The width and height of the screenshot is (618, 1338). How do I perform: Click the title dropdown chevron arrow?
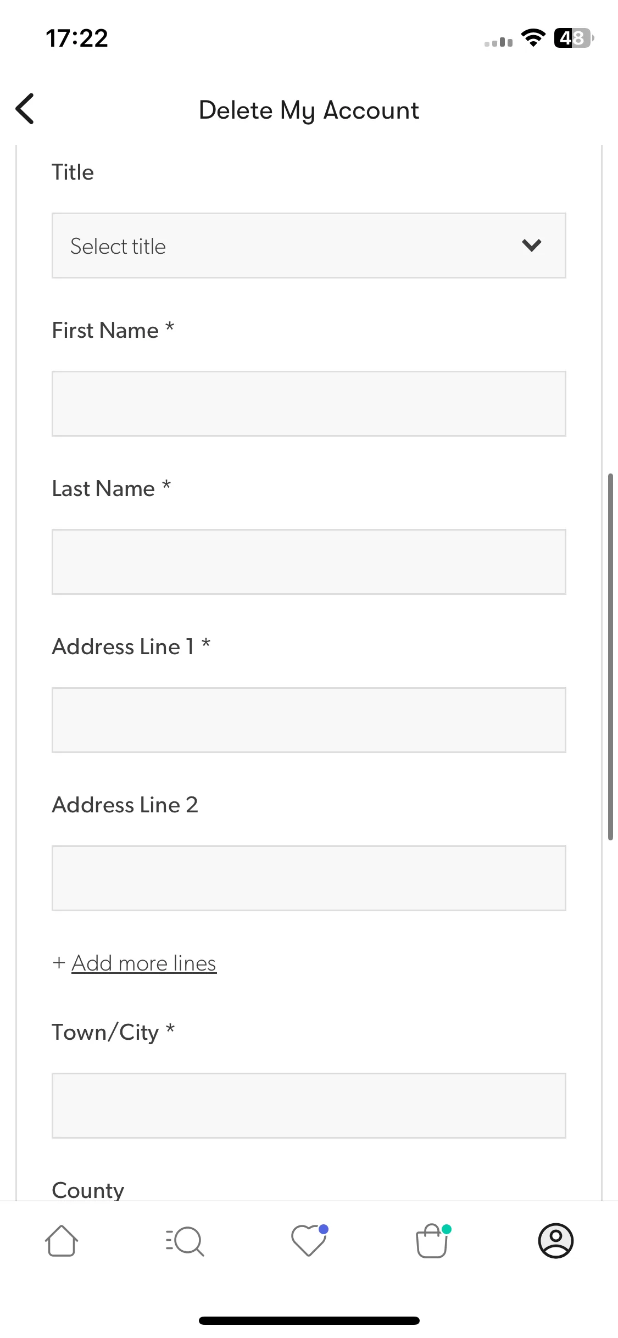pyautogui.click(x=532, y=245)
